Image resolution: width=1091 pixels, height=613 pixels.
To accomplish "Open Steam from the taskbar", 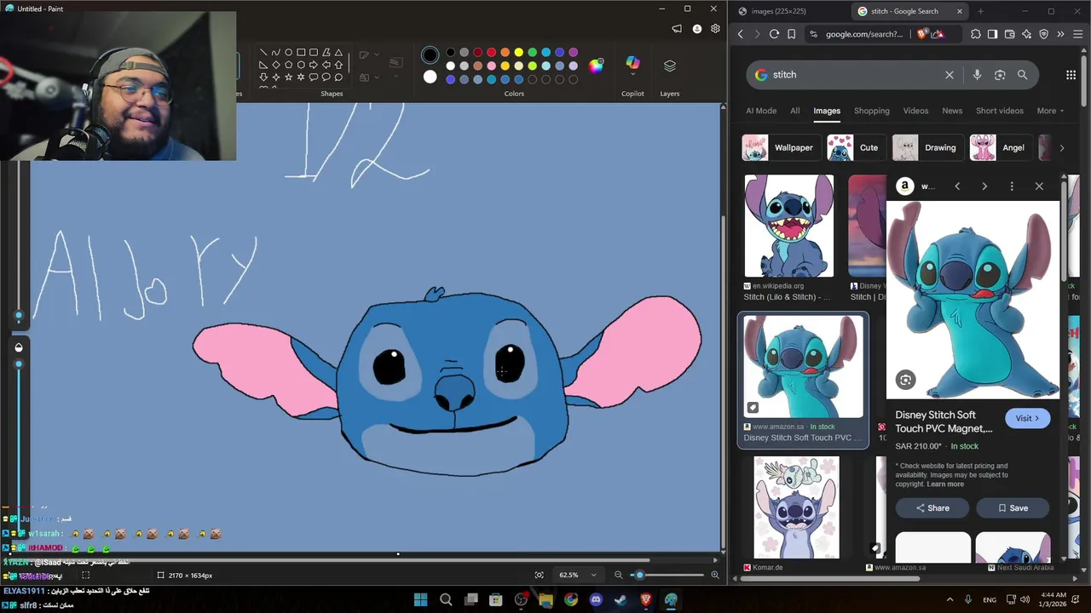I will click(621, 599).
